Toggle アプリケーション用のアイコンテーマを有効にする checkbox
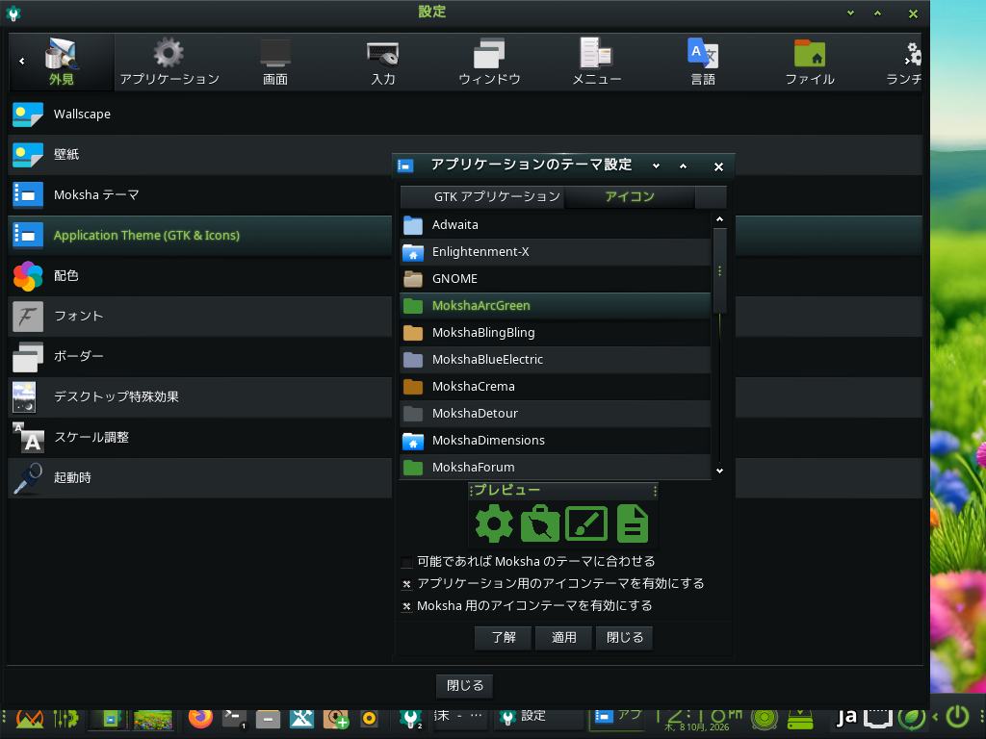The width and height of the screenshot is (986, 739). coord(407,584)
